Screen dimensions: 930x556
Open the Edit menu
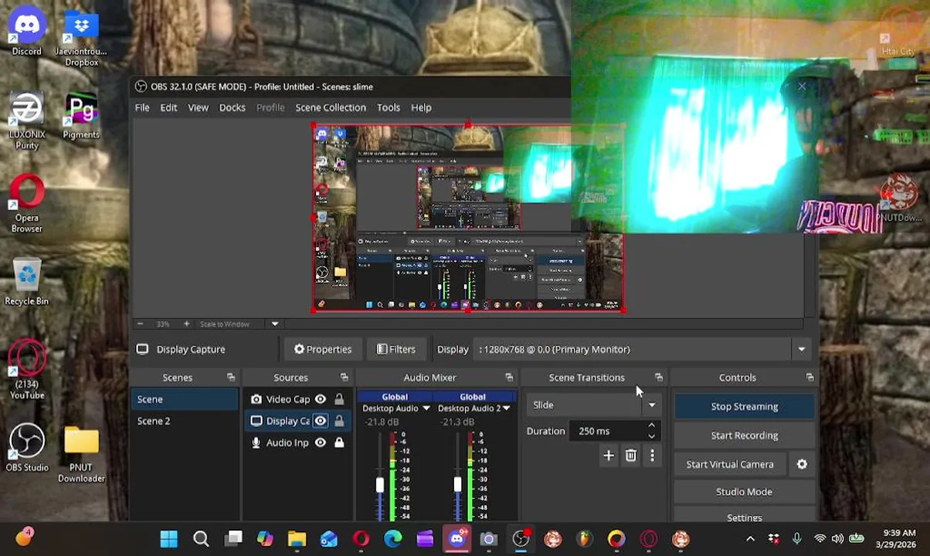tap(168, 107)
